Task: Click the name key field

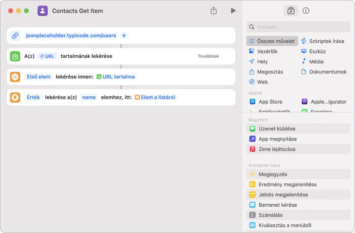Action: pos(89,97)
